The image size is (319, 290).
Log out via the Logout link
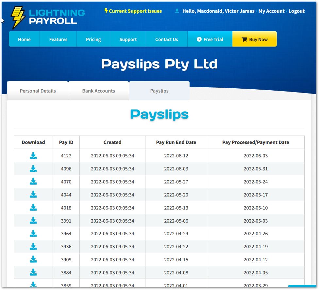point(296,11)
